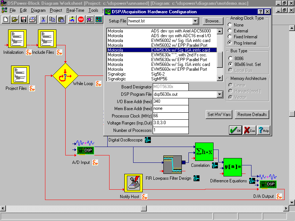This screenshot has width=295, height=221.
Task: Open the Tools menu
Action: (93, 10)
